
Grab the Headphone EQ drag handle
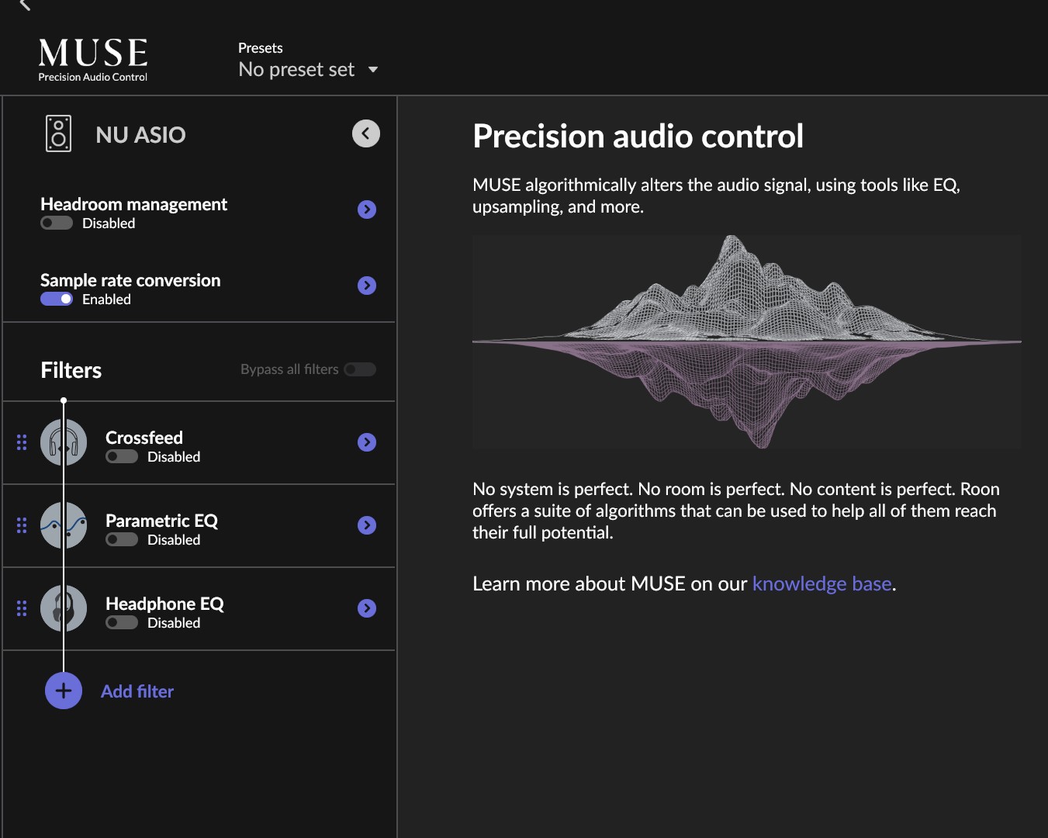[22, 608]
